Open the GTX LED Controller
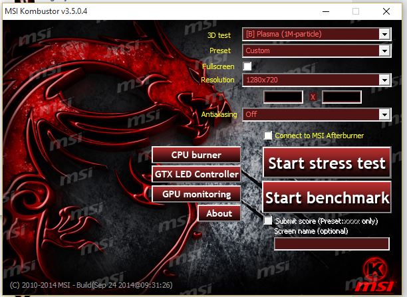Image resolution: width=407 pixels, height=297 pixels. (196, 174)
